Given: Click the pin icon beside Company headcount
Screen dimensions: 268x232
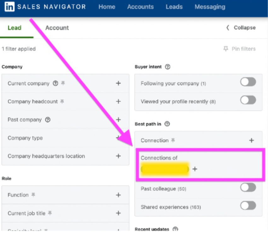Looking at the screenshot, I should click(x=62, y=101).
